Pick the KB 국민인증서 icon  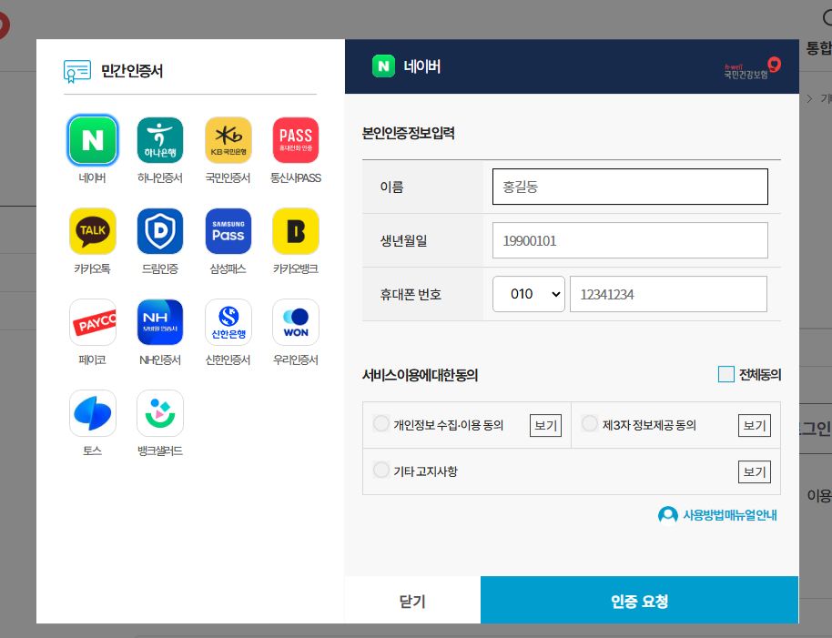[x=228, y=140]
